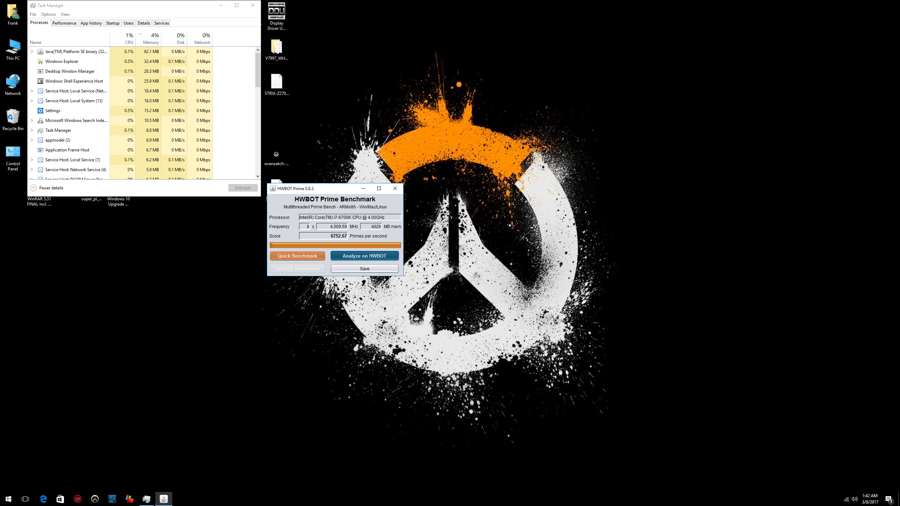This screenshot has width=900, height=506.
Task: Click End task in Task Manager
Action: [243, 188]
